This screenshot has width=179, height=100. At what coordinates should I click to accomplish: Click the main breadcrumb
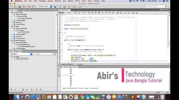pyautogui.click(x=80, y=64)
